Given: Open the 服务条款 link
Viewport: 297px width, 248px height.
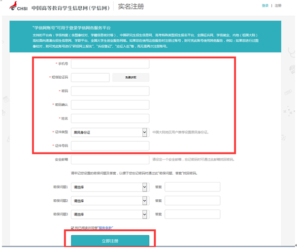Looking at the screenshot, I should click(x=106, y=228).
